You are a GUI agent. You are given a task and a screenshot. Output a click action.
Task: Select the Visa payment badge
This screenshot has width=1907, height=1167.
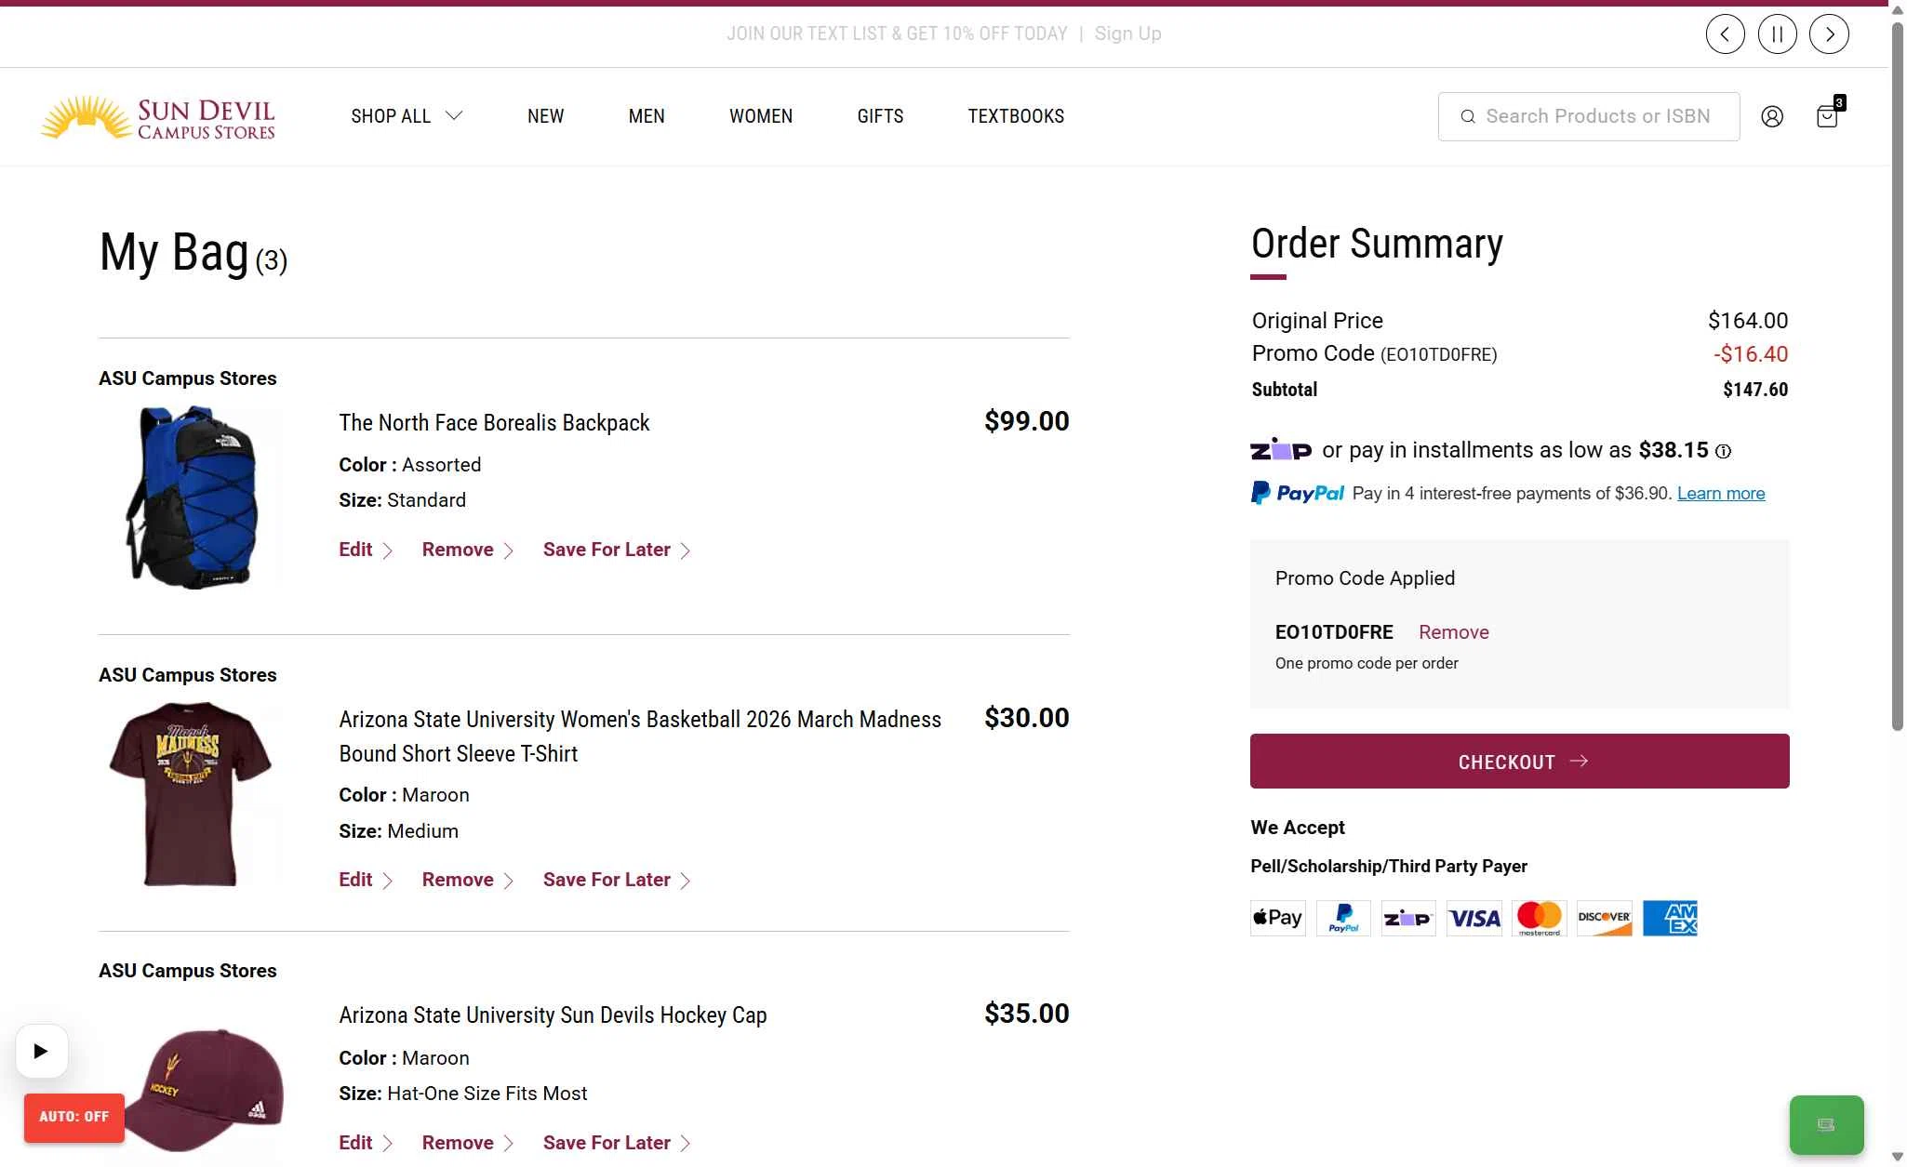[x=1474, y=918]
